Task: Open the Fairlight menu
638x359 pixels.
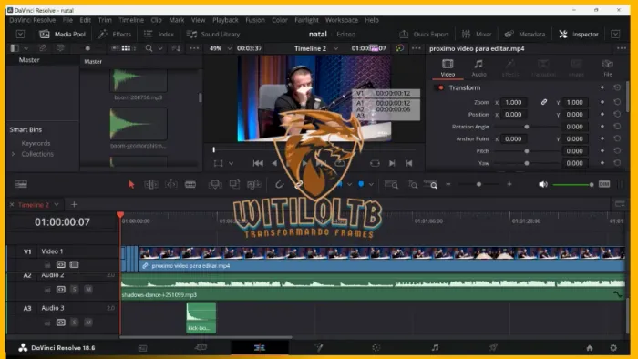Action: click(x=306, y=20)
